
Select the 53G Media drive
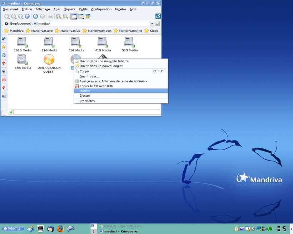point(130,44)
